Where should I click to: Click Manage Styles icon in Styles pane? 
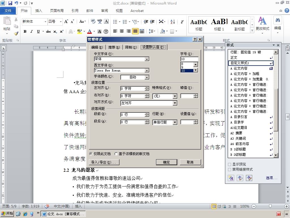(249, 178)
